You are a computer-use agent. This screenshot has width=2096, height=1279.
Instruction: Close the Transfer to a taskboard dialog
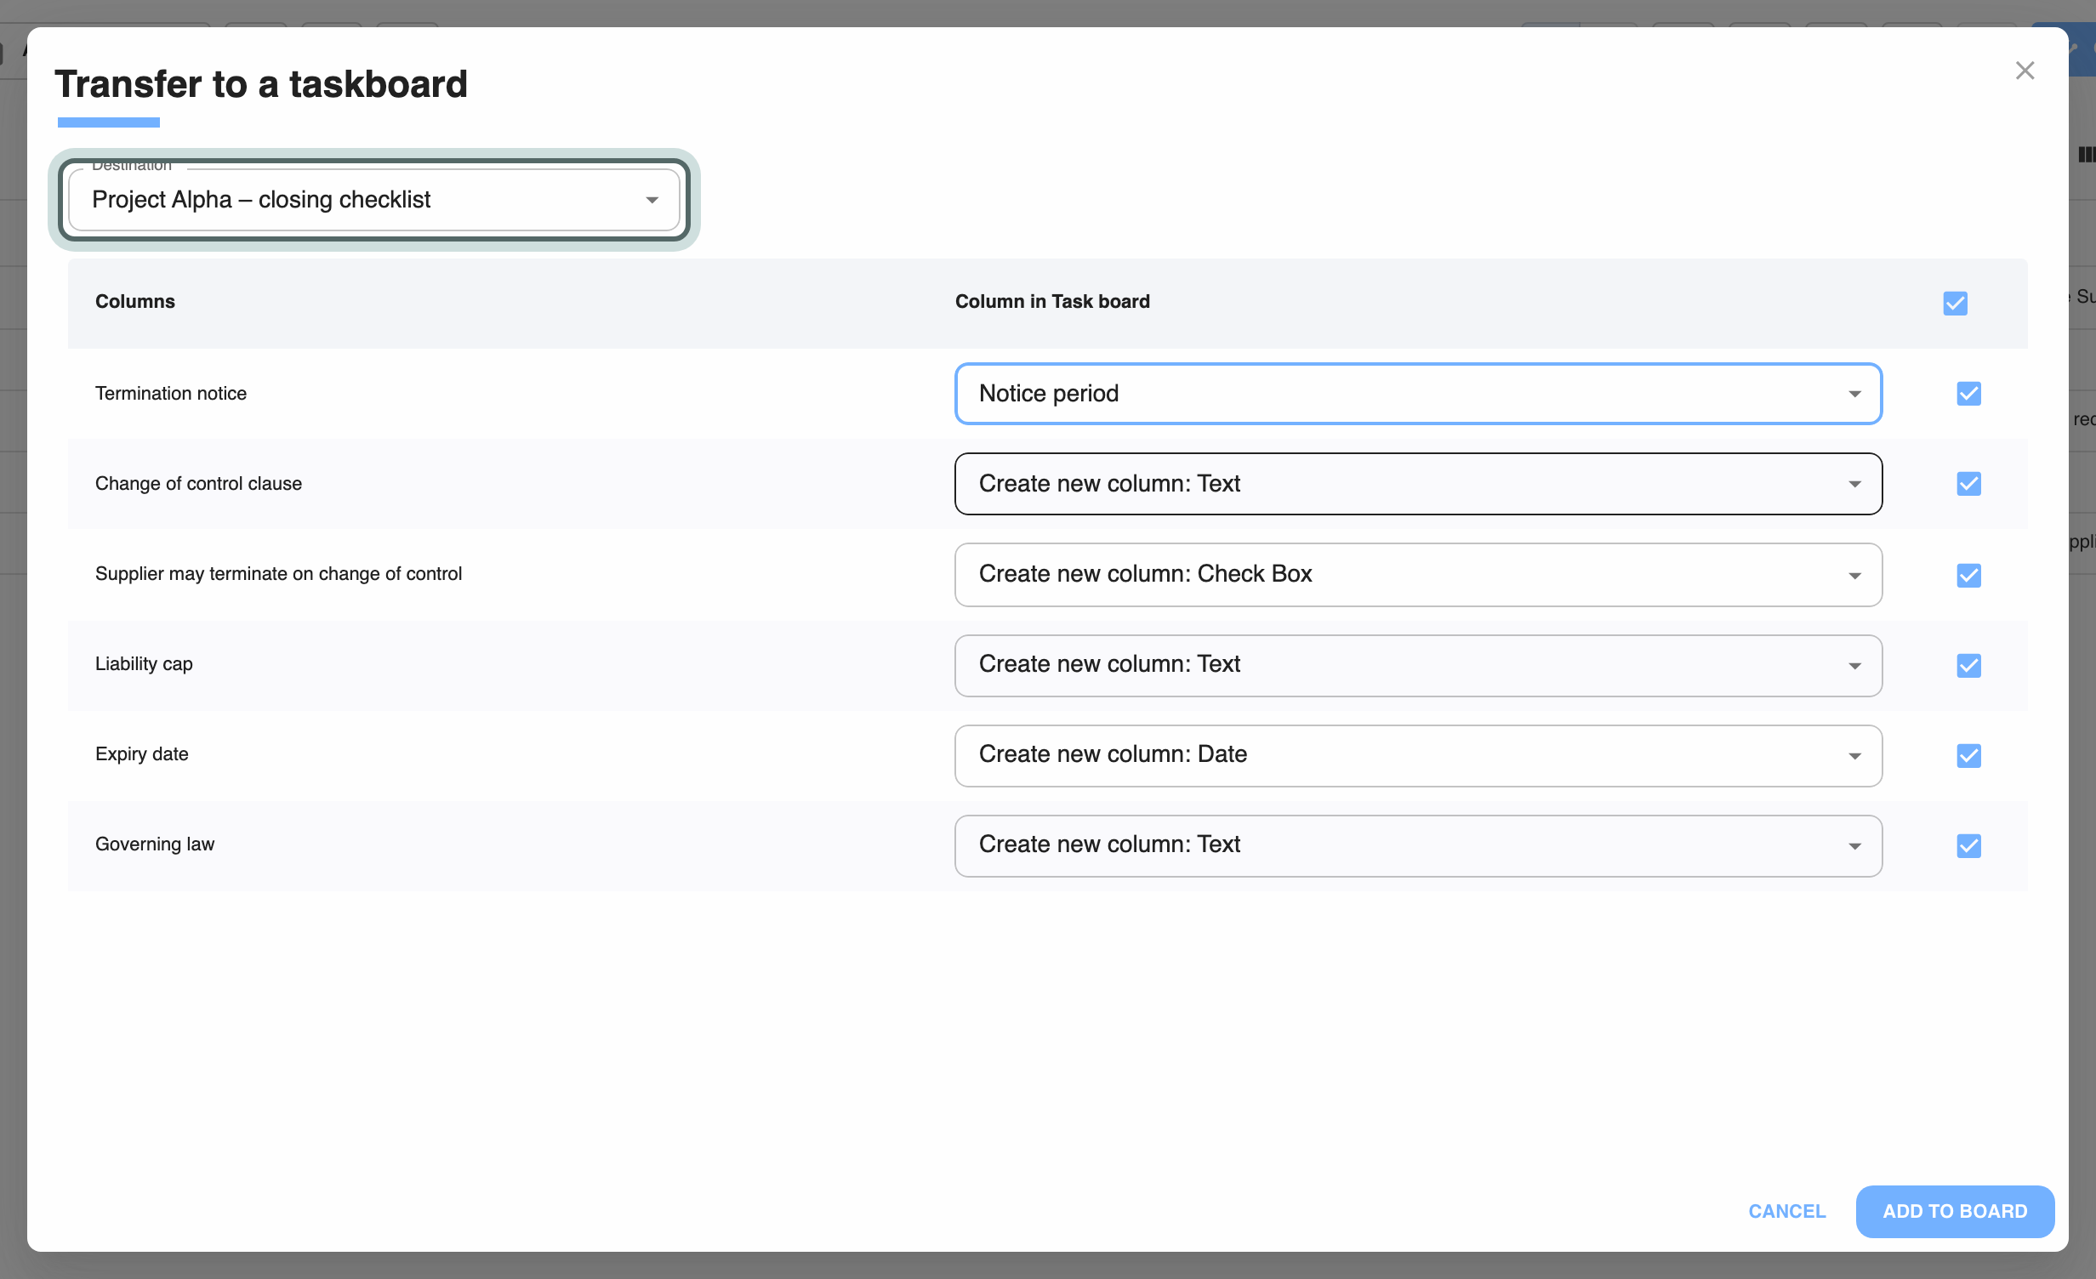tap(2025, 71)
